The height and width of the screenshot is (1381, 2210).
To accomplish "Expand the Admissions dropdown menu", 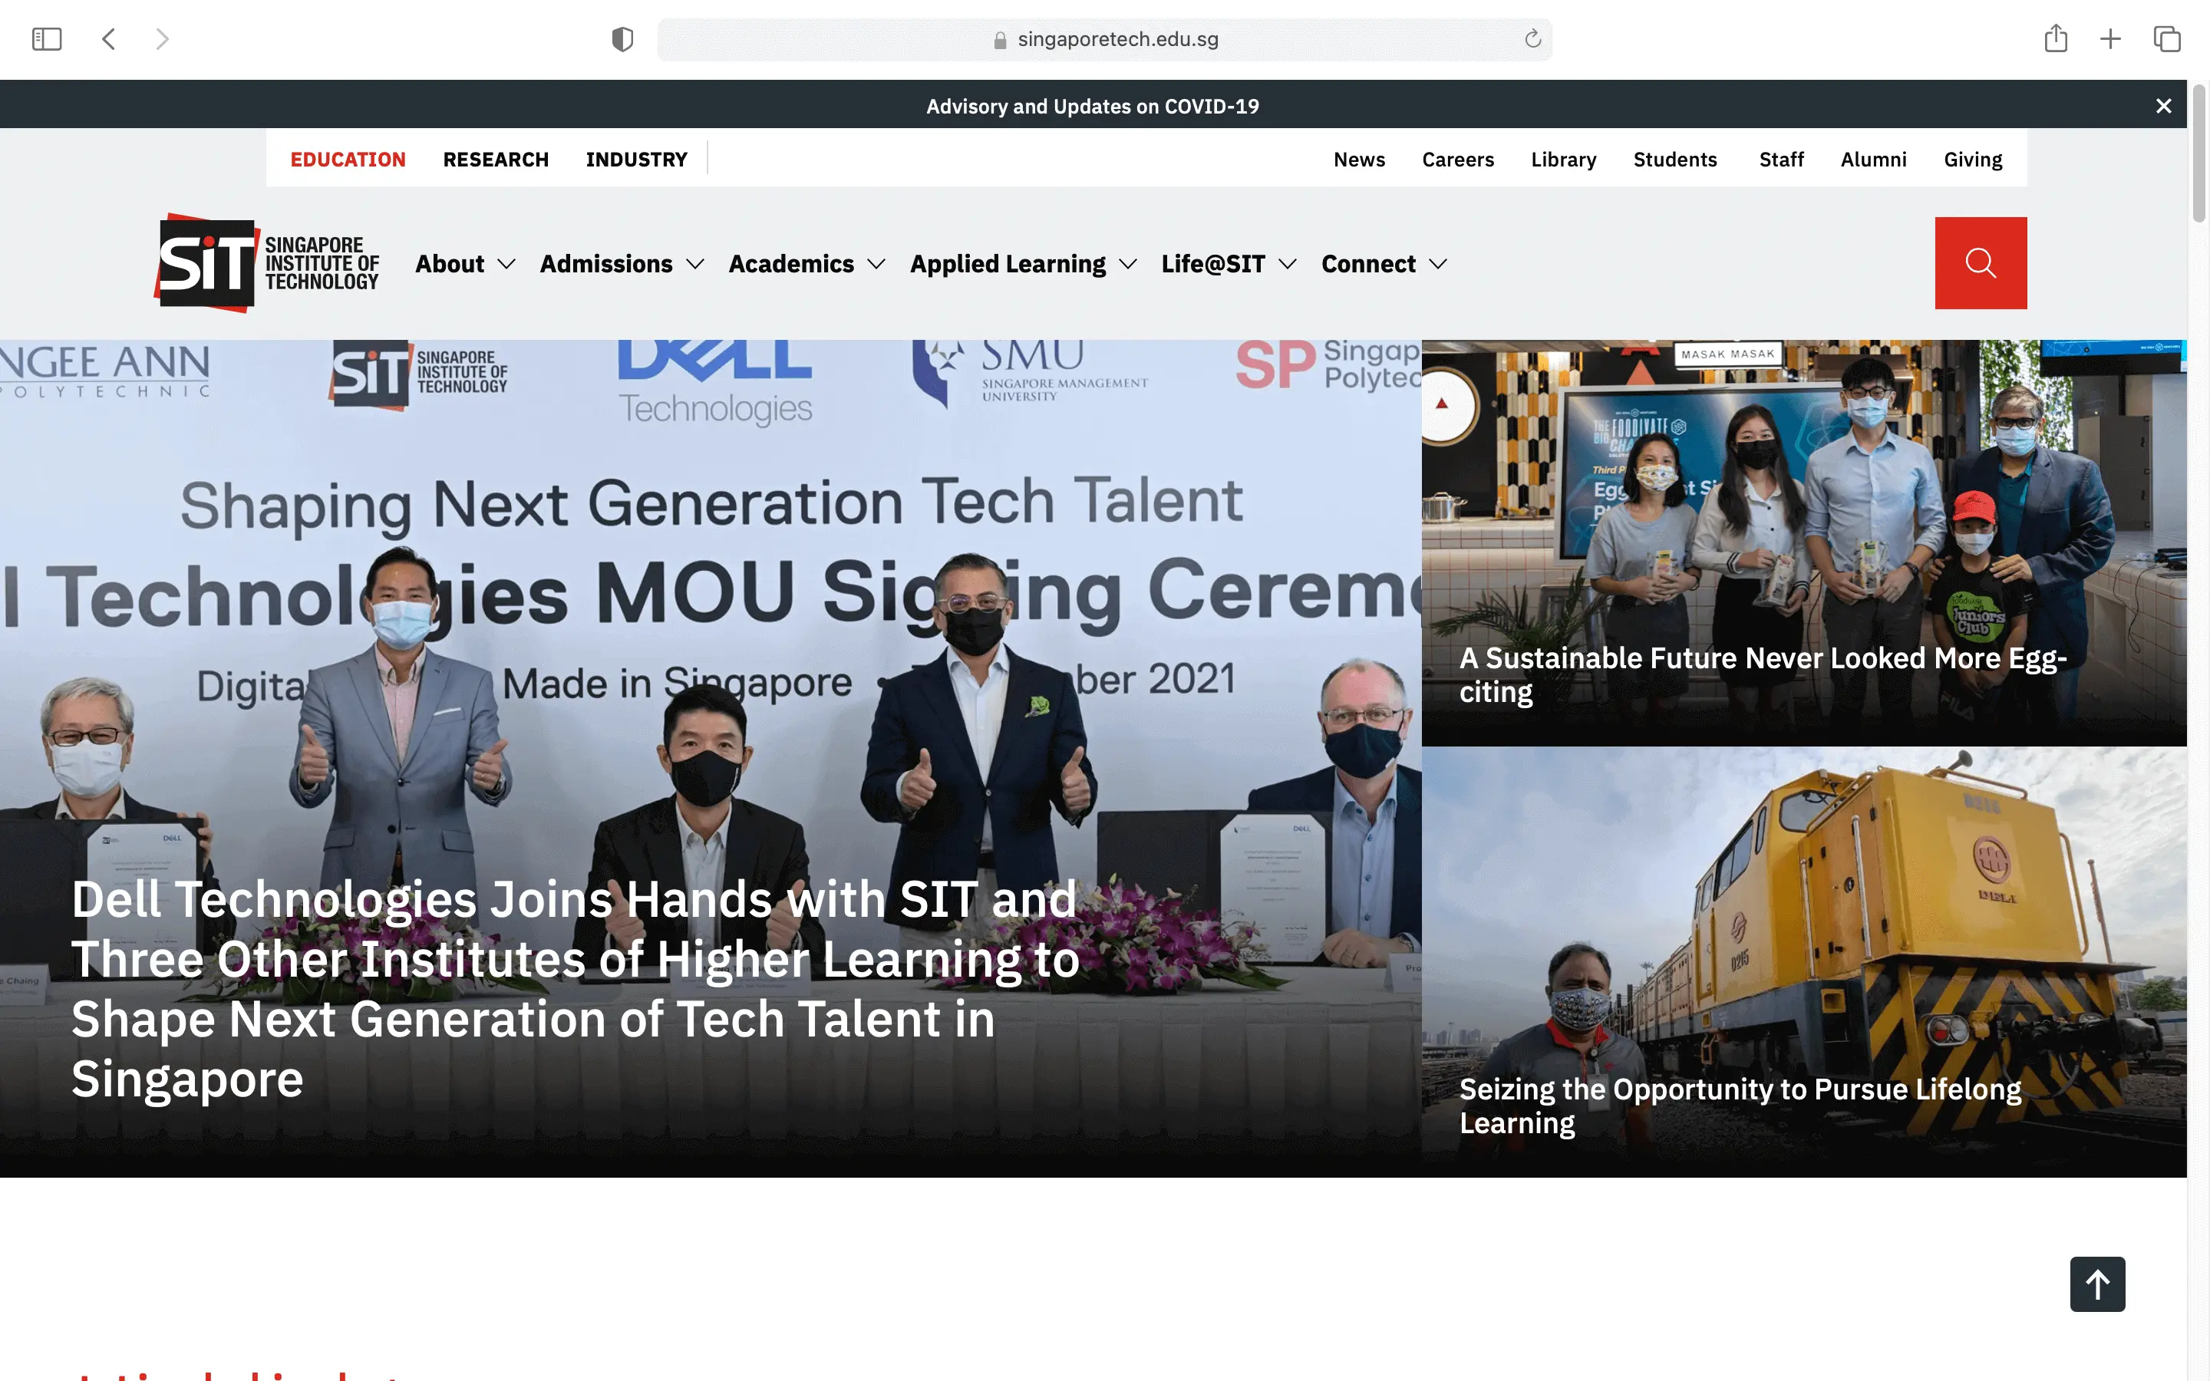I will click(x=621, y=264).
